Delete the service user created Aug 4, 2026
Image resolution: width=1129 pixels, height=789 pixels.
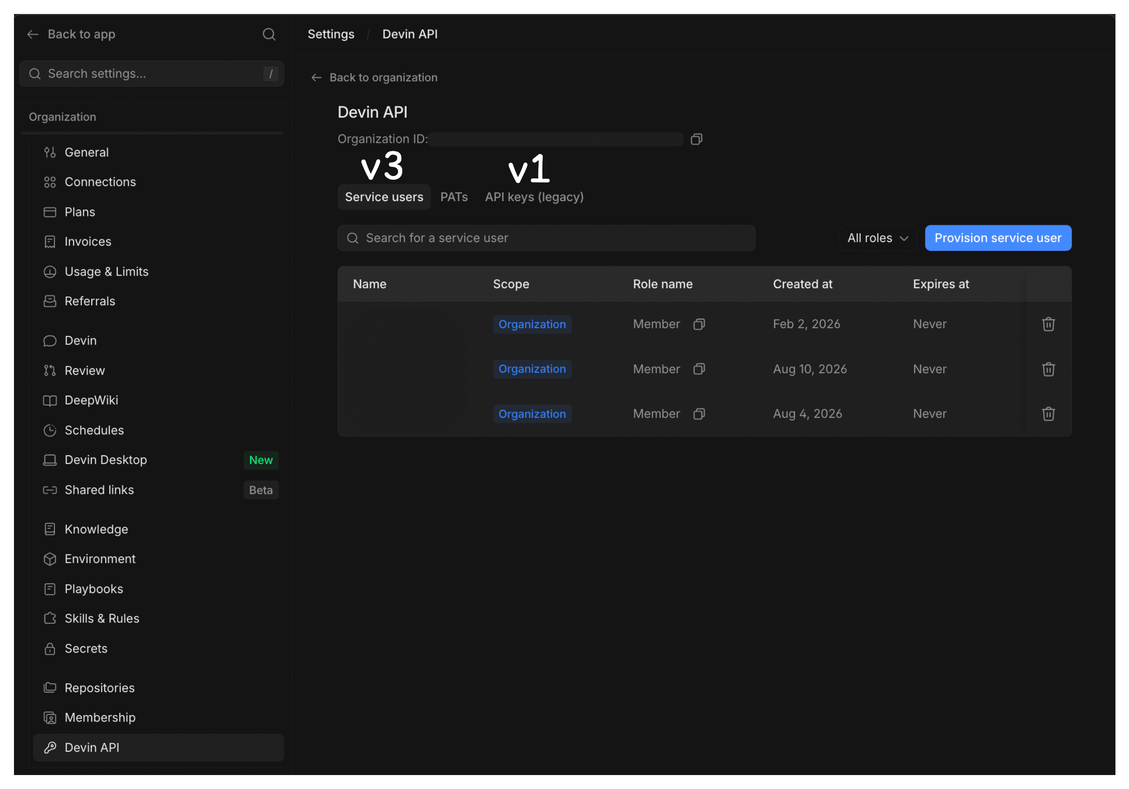point(1048,414)
